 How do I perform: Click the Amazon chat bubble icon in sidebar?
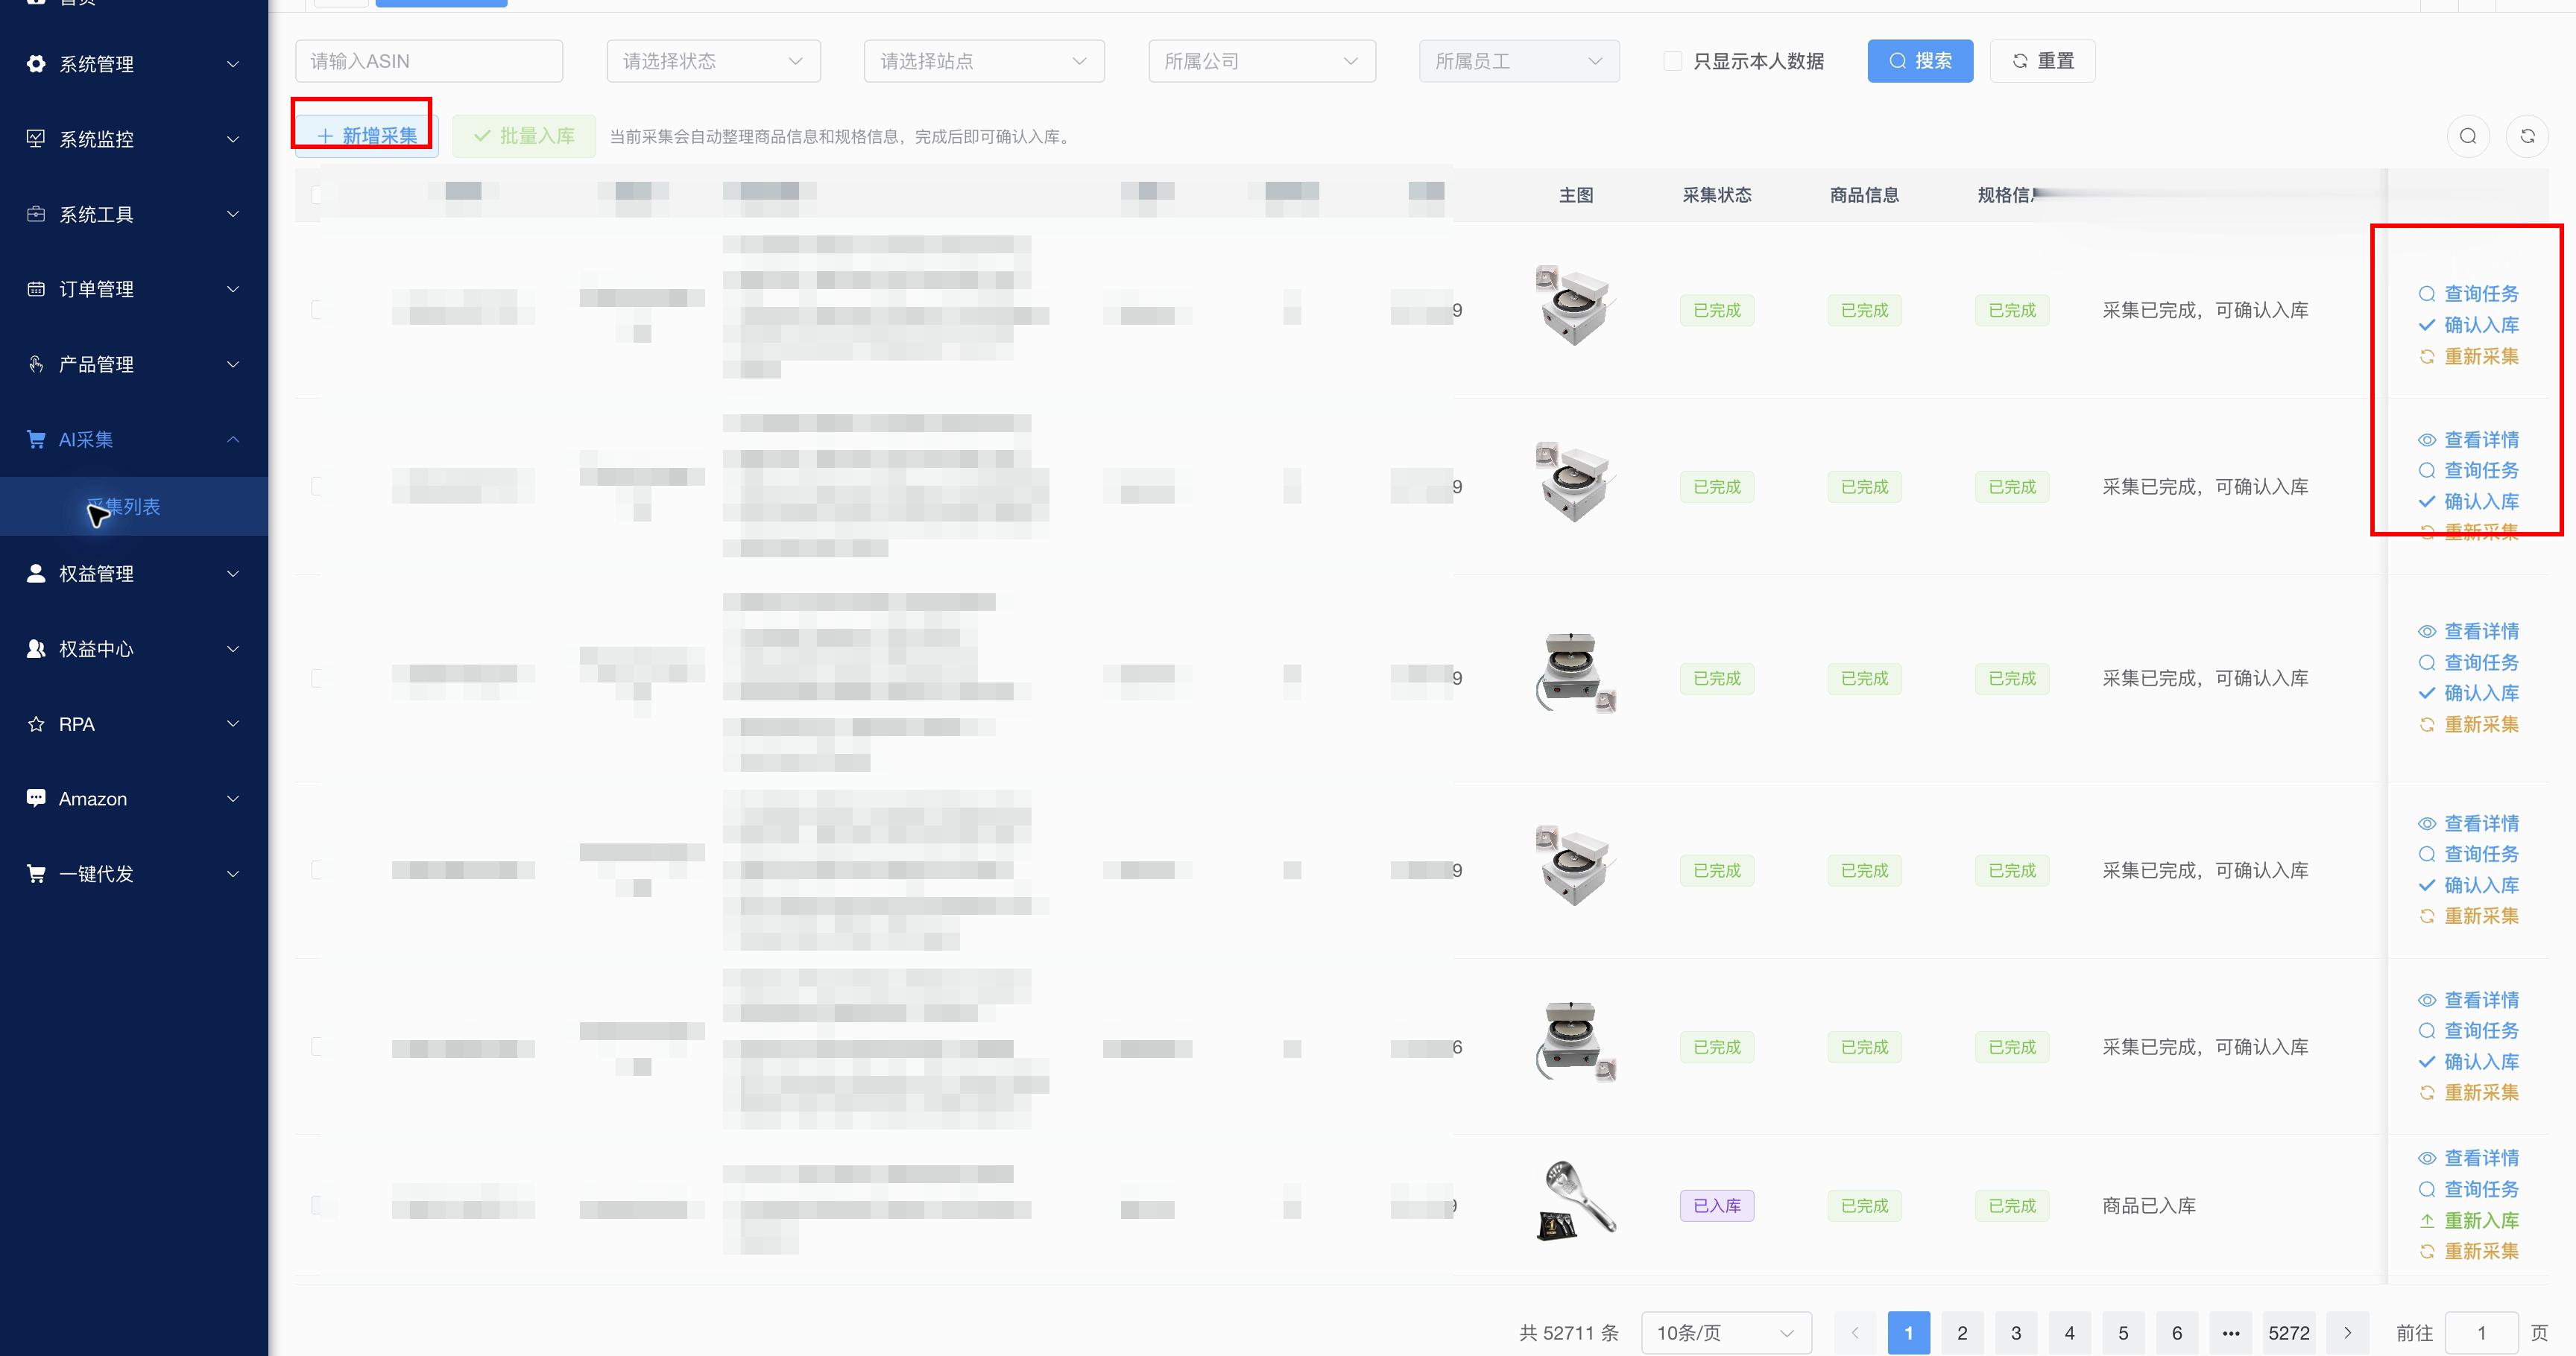click(36, 799)
